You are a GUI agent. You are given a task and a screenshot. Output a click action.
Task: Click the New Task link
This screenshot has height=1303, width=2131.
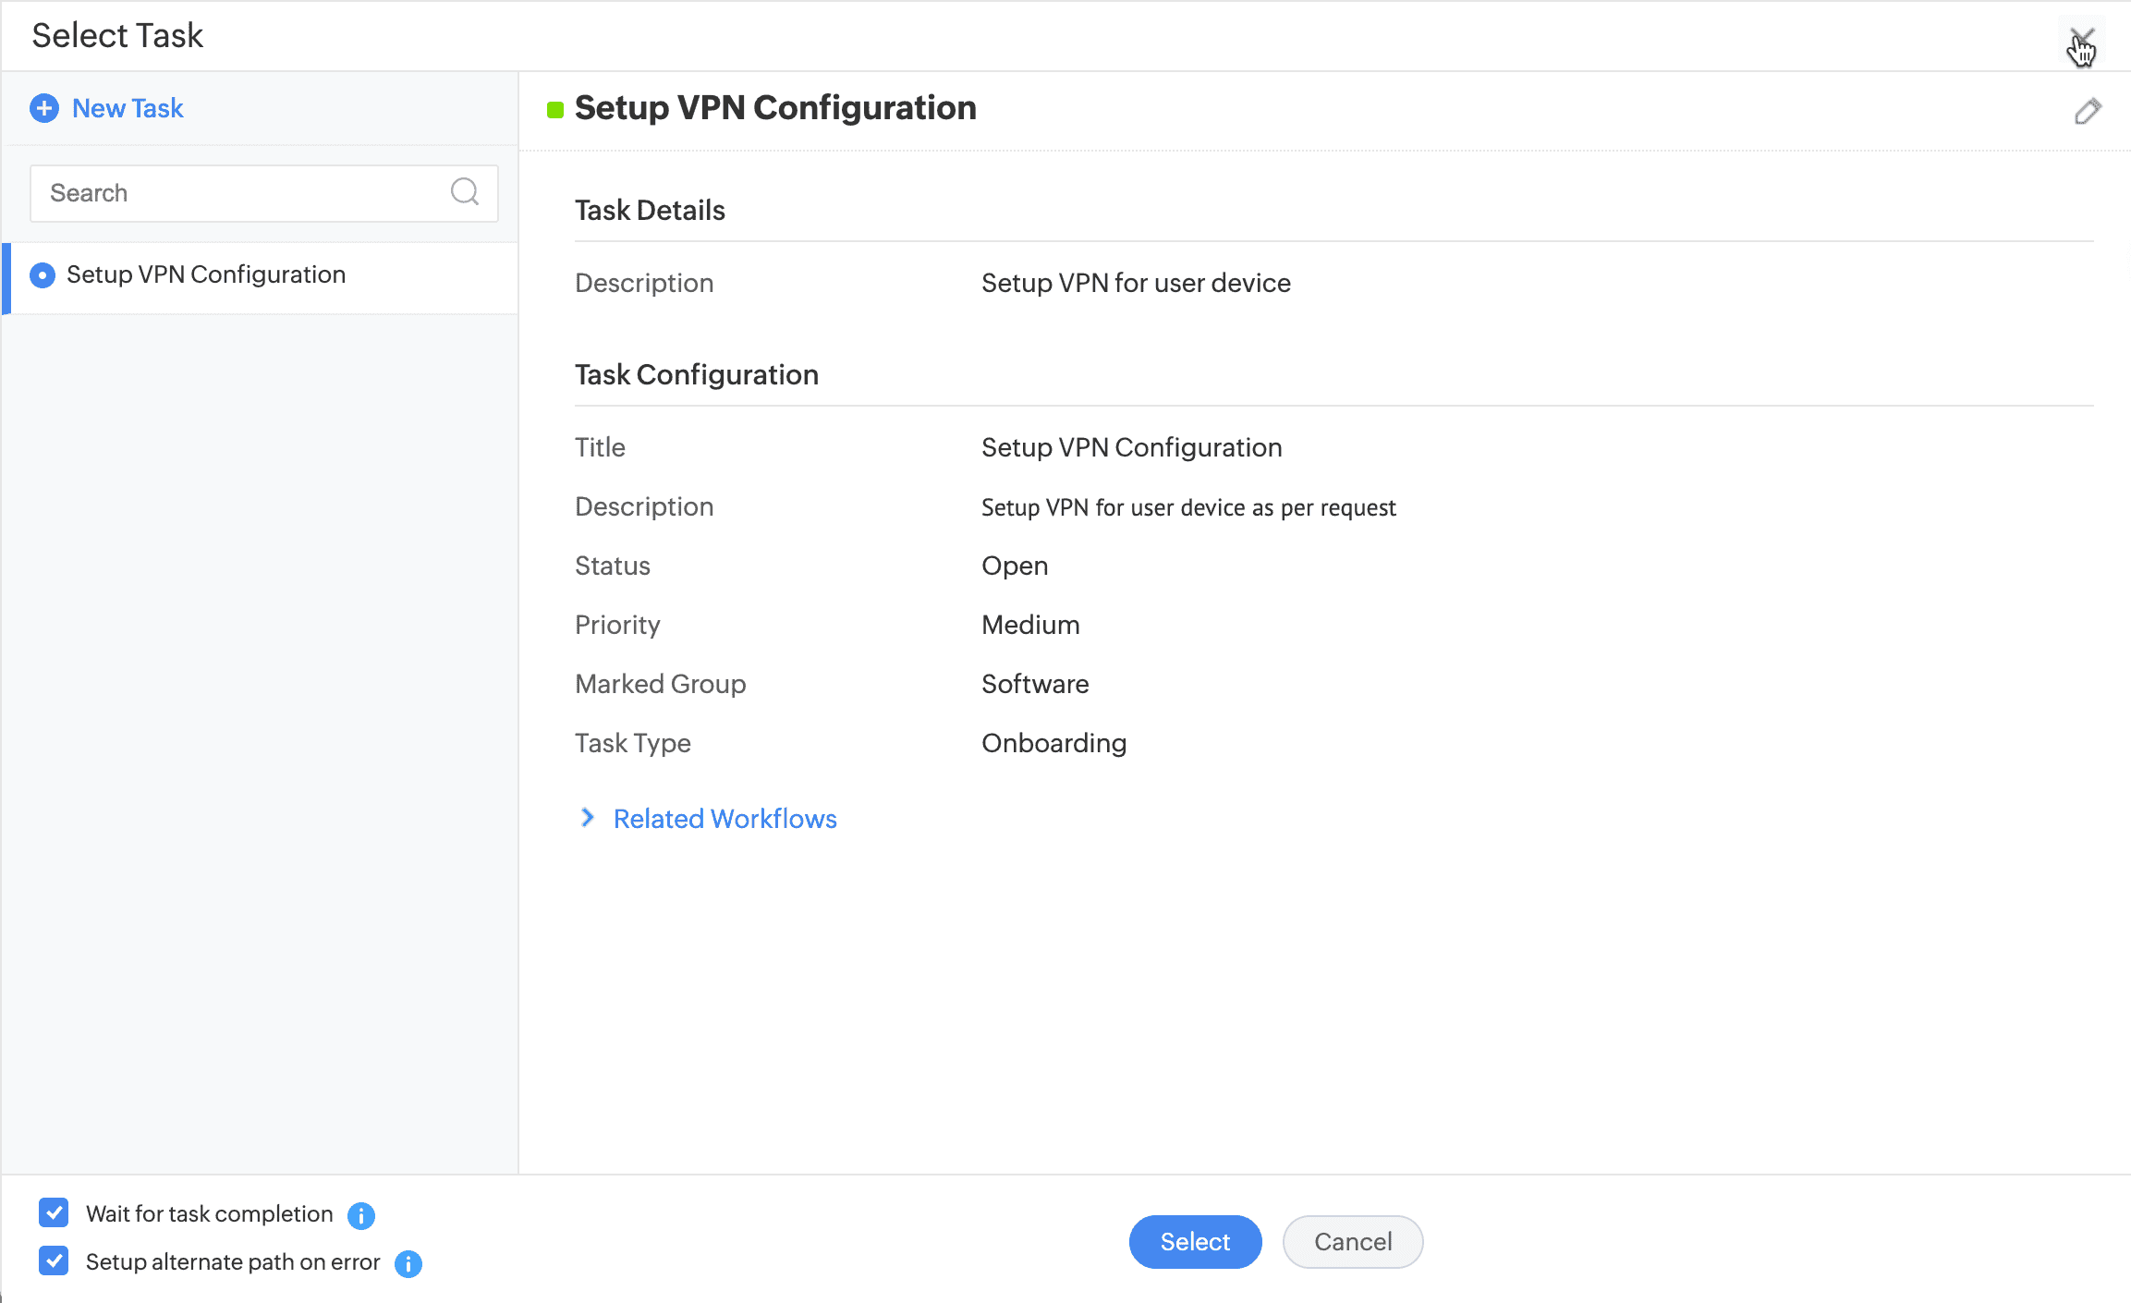point(128,108)
